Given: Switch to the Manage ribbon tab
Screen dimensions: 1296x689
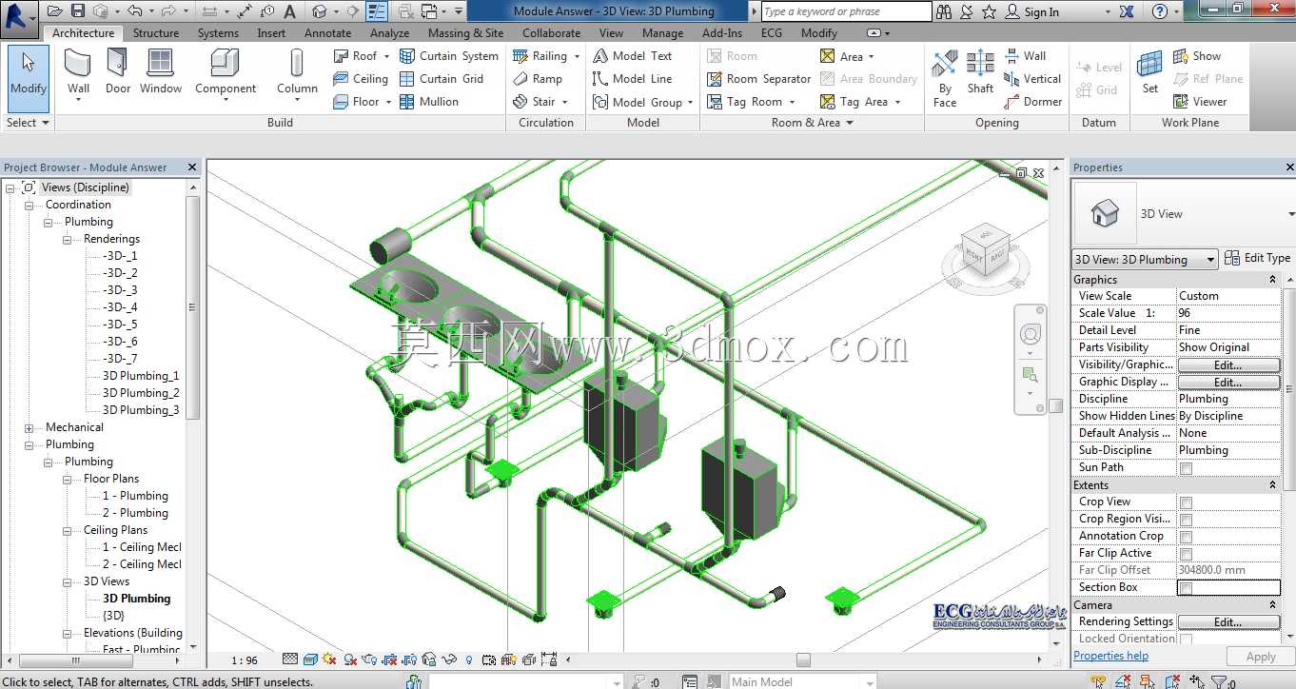Looking at the screenshot, I should pyautogui.click(x=662, y=32).
